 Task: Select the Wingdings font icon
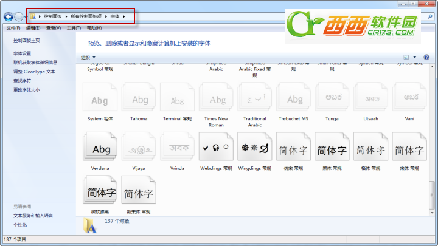pos(254,147)
